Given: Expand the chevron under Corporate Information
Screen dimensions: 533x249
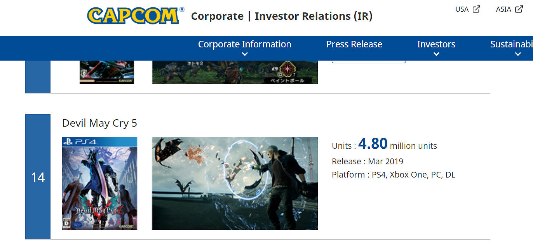Looking at the screenshot, I should coord(245,54).
